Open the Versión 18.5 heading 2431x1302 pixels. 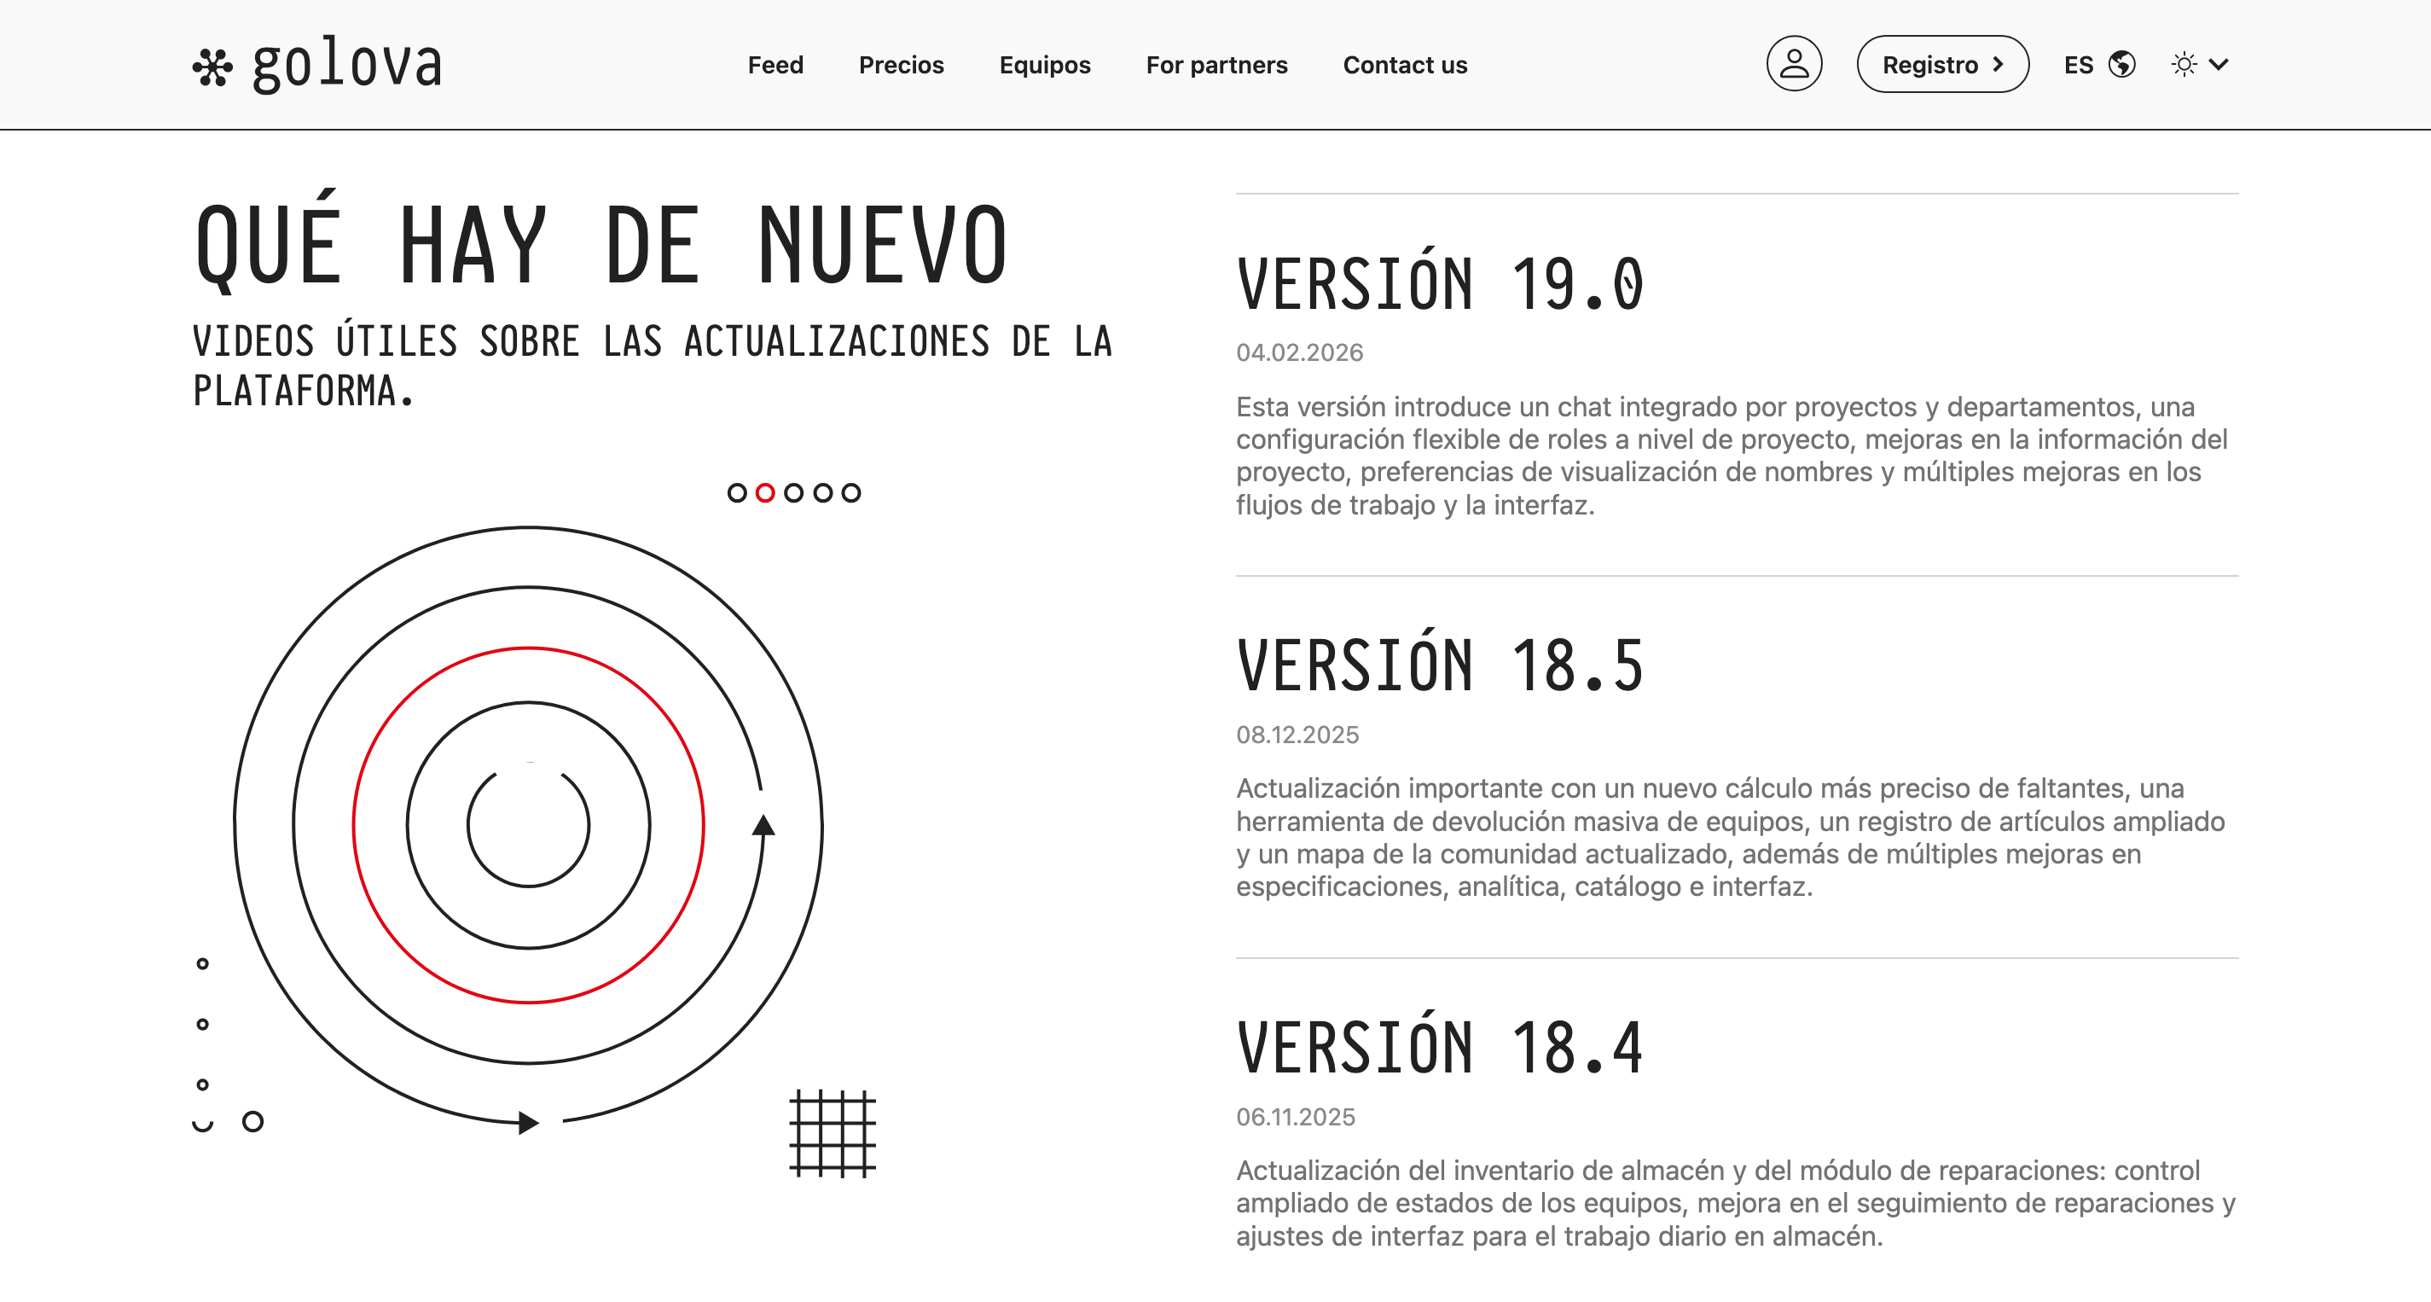pos(1440,666)
